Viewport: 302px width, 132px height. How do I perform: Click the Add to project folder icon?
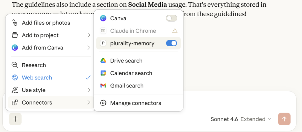pyautogui.click(x=15, y=35)
